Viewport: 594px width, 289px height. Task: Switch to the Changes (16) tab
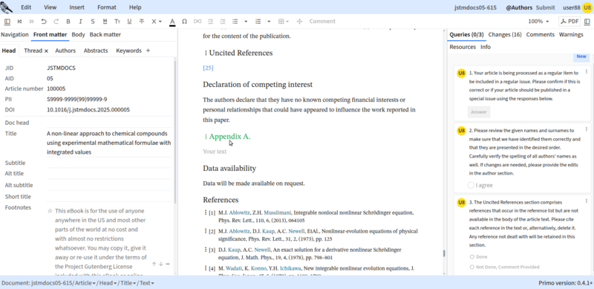point(505,34)
